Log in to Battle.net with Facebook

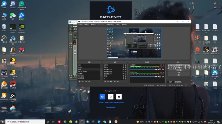tap(102, 97)
